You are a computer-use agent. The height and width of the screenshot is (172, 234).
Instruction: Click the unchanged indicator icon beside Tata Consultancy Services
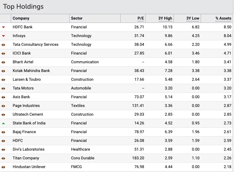click(4, 45)
